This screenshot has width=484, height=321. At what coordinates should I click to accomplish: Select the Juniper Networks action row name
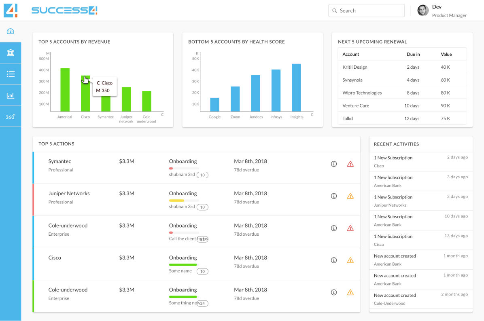69,194
